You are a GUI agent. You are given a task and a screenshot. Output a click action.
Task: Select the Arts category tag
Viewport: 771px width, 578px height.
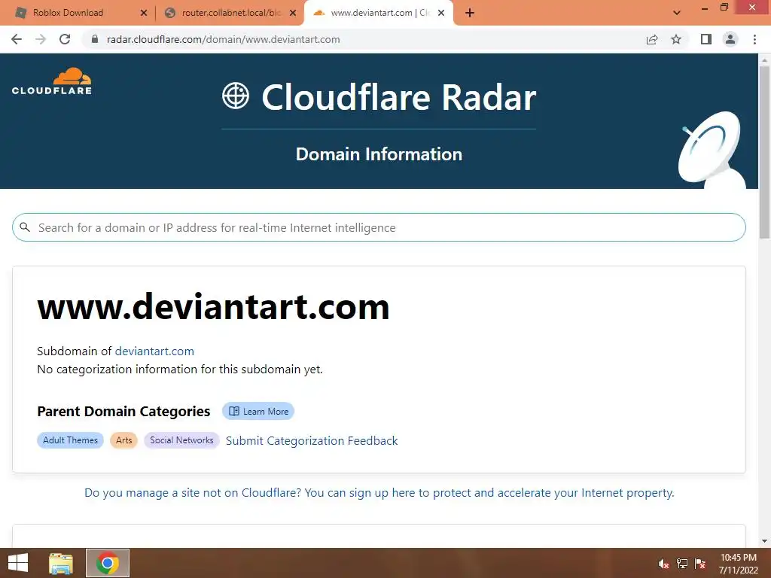124,440
